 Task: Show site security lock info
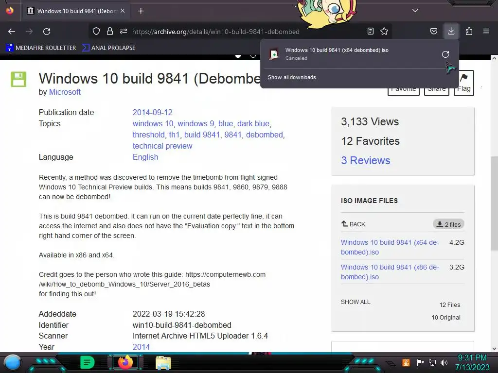pyautogui.click(x=110, y=31)
